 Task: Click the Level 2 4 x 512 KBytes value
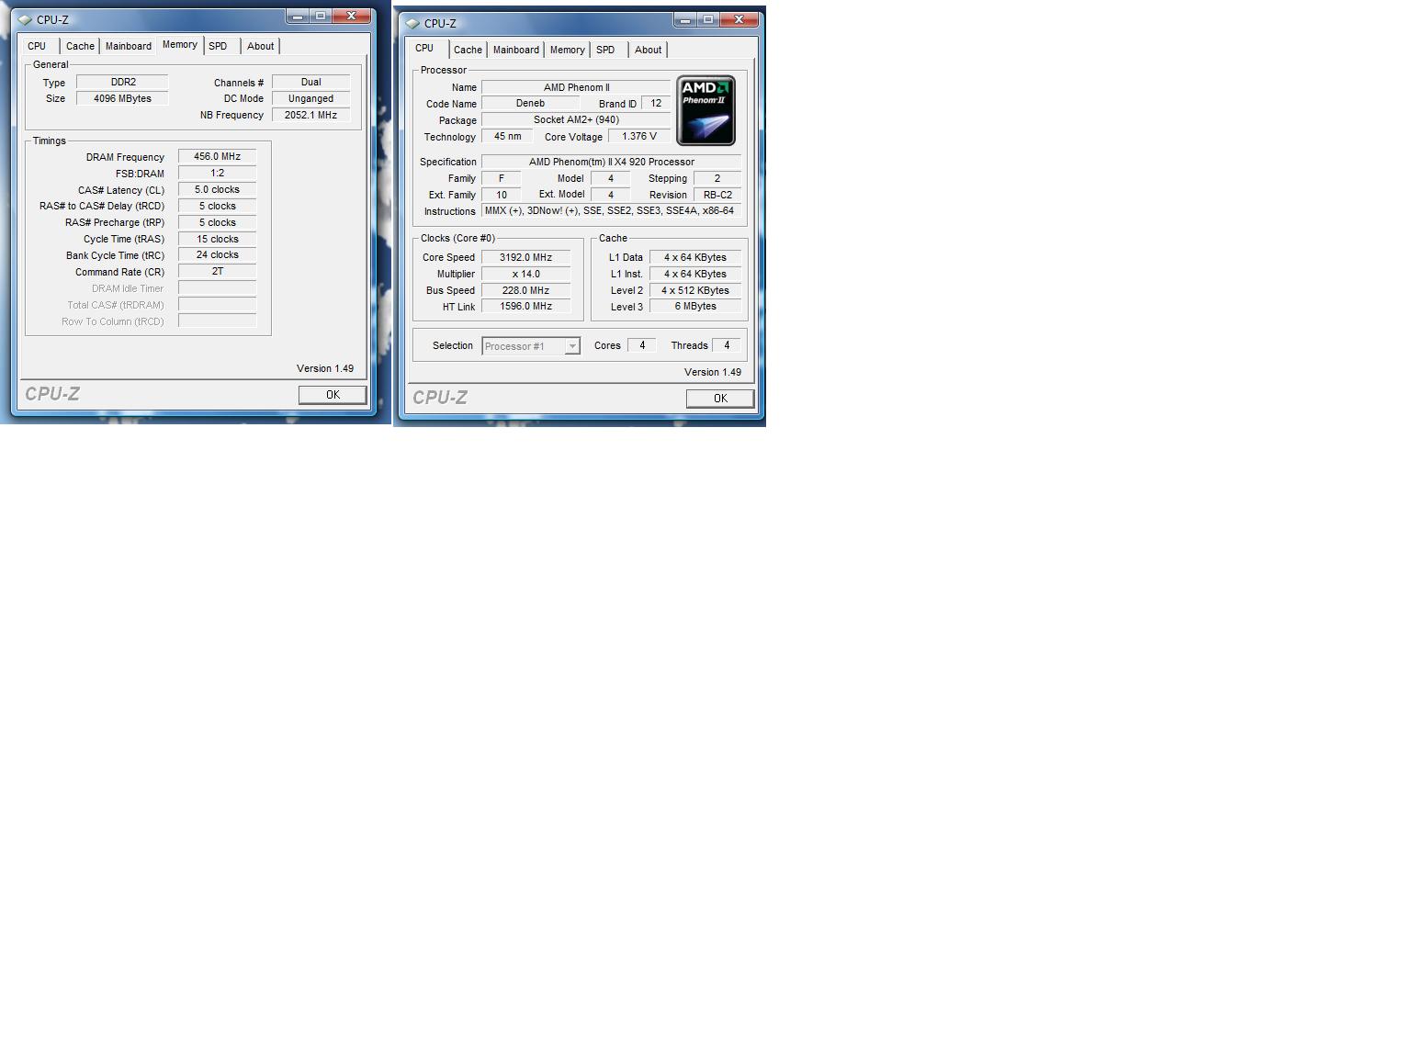pos(695,290)
